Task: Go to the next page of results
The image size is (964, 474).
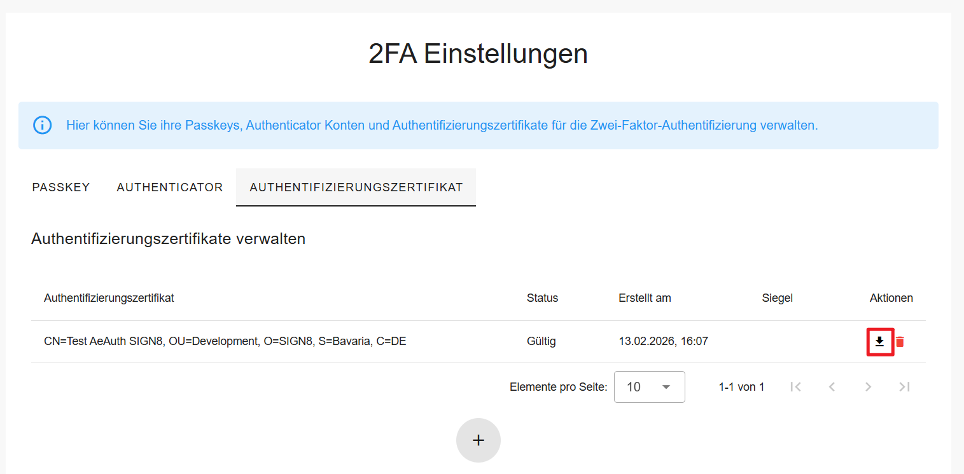Action: click(868, 387)
